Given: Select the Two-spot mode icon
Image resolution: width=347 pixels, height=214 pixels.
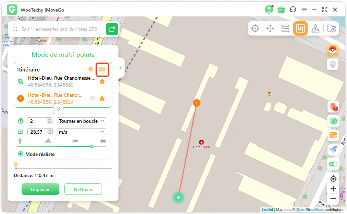Looking at the screenshot, I should 270,28.
